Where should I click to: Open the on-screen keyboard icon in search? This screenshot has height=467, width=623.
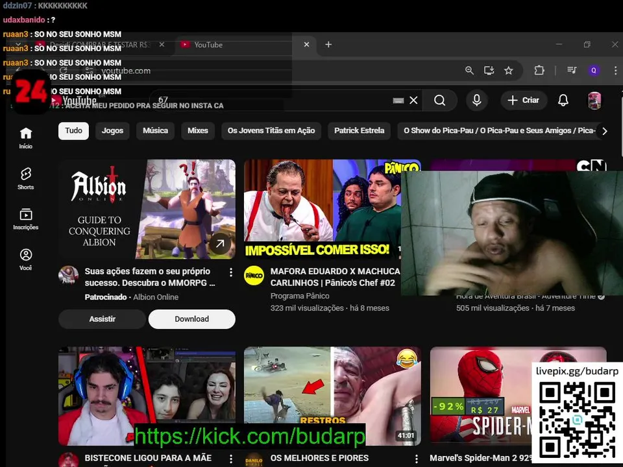click(398, 101)
